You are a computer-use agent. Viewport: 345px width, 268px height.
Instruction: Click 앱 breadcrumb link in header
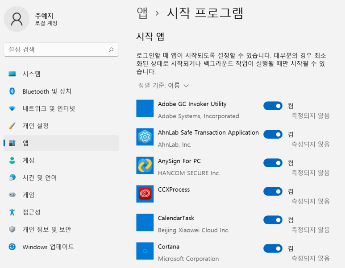pos(142,13)
